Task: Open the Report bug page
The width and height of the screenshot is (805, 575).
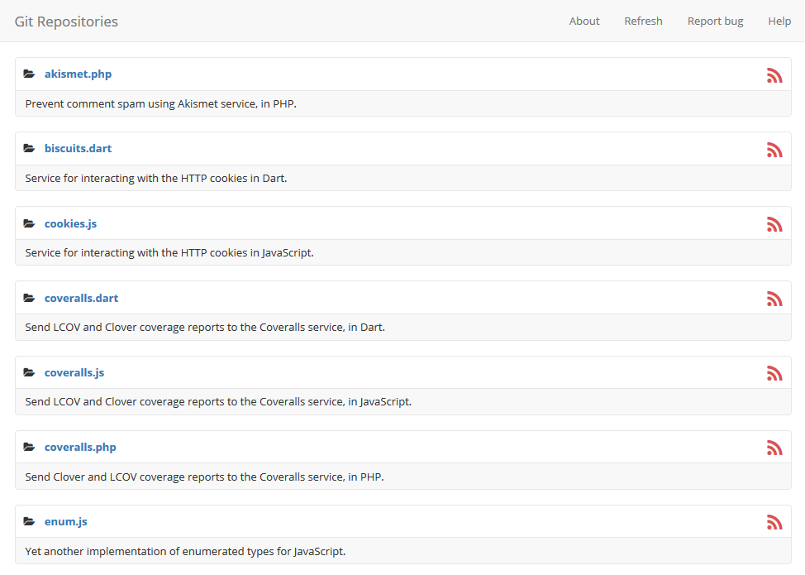Action: tap(715, 21)
